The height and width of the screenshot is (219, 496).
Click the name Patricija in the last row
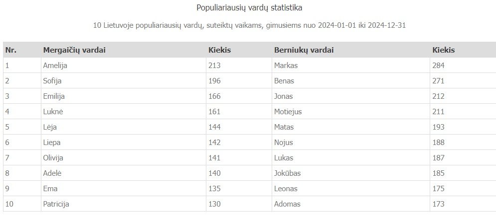click(56, 204)
